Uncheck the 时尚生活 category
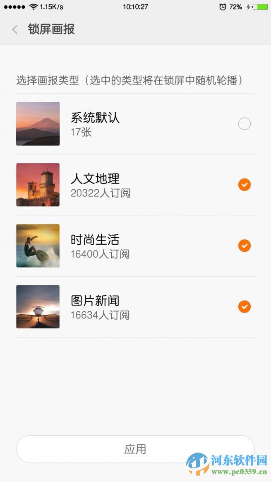Image resolution: width=271 pixels, height=482 pixels. [245, 246]
